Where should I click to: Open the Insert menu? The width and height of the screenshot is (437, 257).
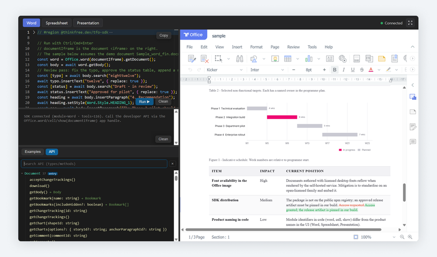(x=237, y=47)
